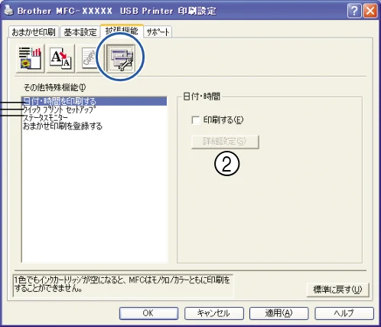Viewport: 381px width, 327px height.
Task: Go to the サポート tab
Action: coord(158,32)
